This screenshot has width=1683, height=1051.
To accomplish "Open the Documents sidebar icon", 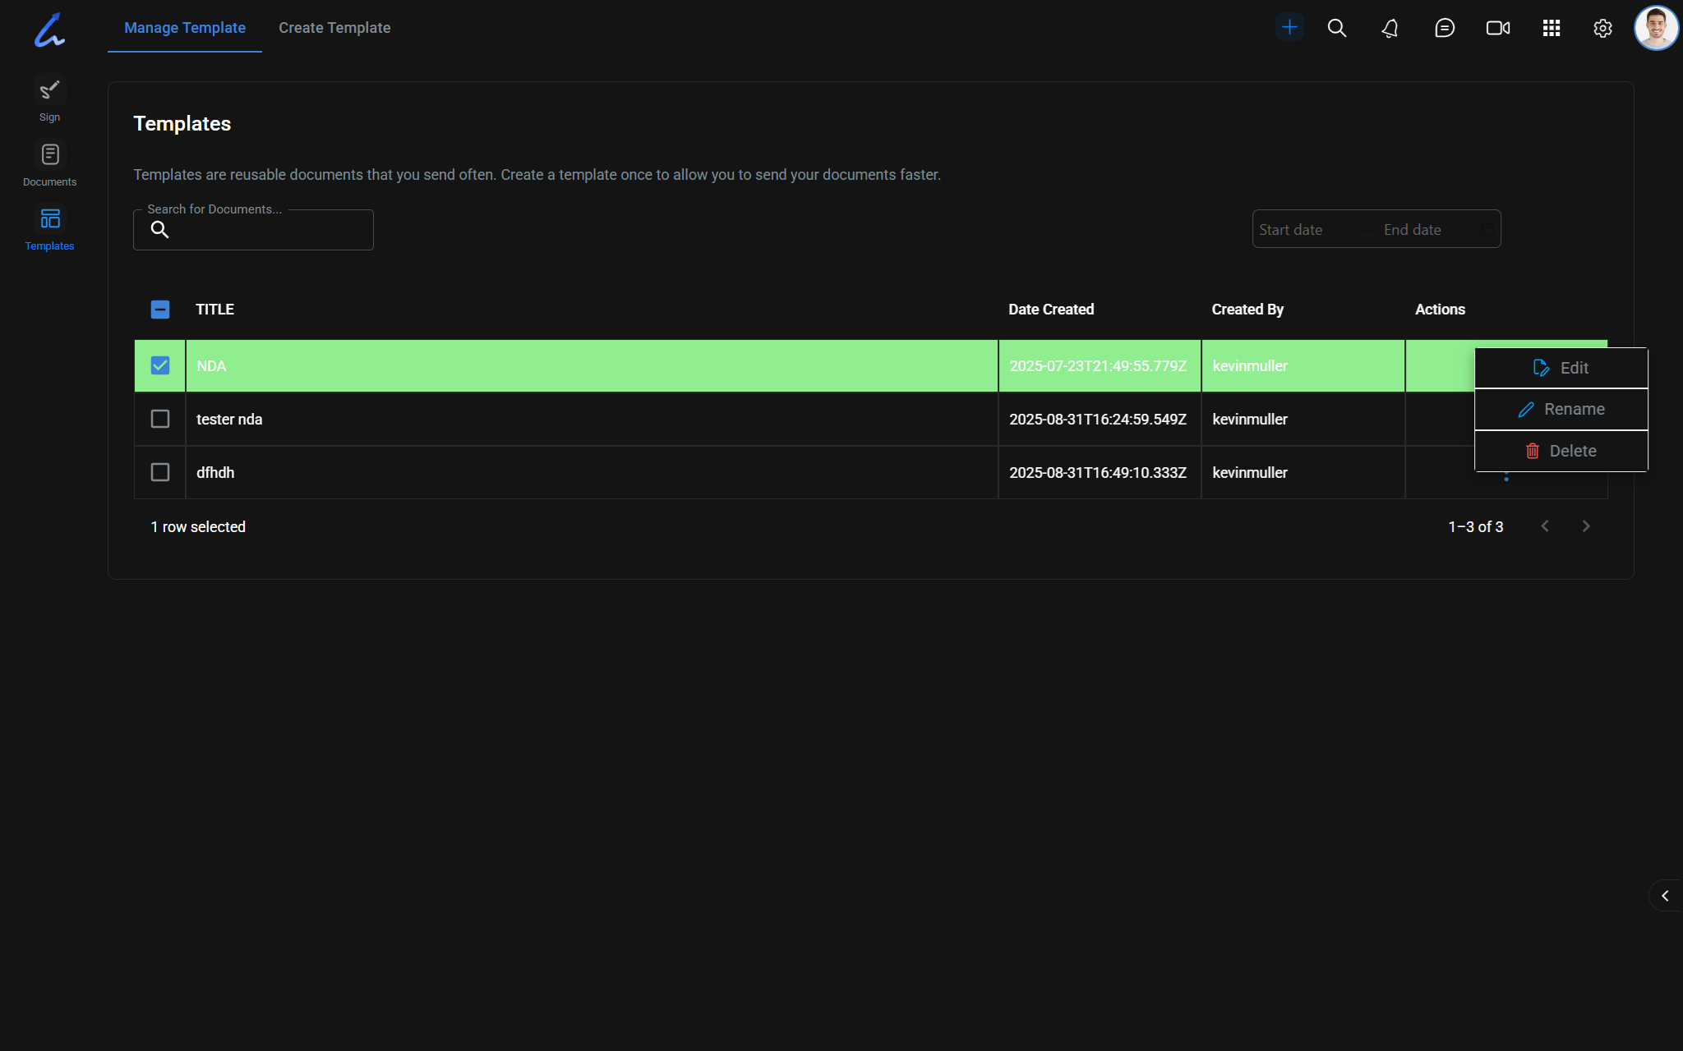I will click(x=49, y=164).
